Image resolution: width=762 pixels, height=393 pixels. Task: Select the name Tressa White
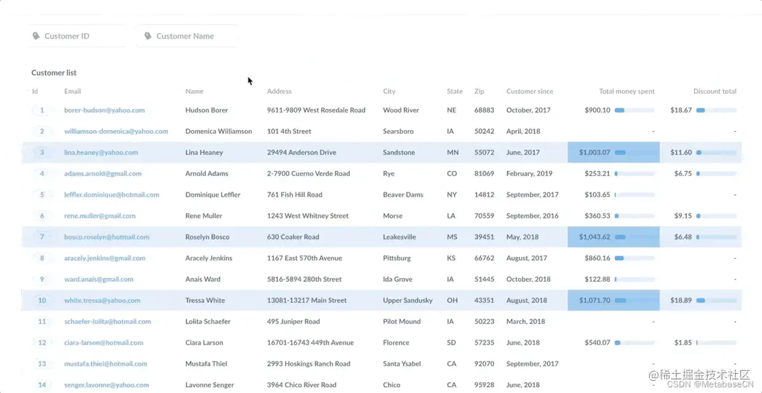coord(205,300)
